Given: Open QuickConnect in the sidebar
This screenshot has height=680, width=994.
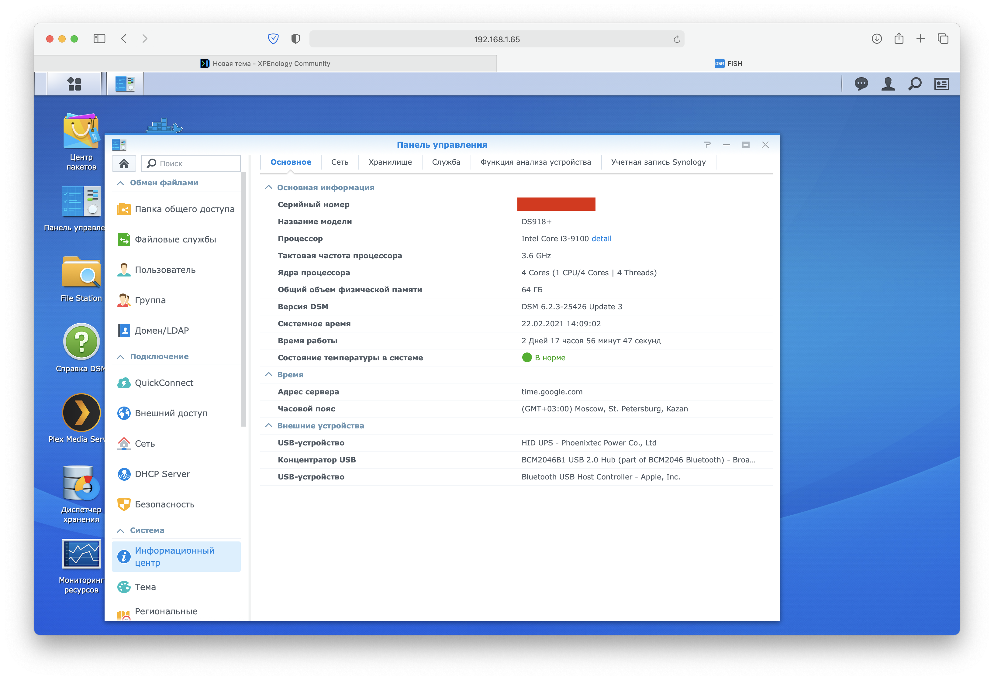Looking at the screenshot, I should [x=164, y=383].
